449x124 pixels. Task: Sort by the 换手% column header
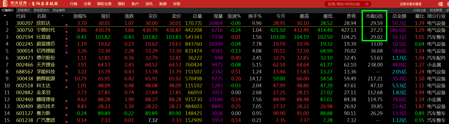[x=255, y=16]
